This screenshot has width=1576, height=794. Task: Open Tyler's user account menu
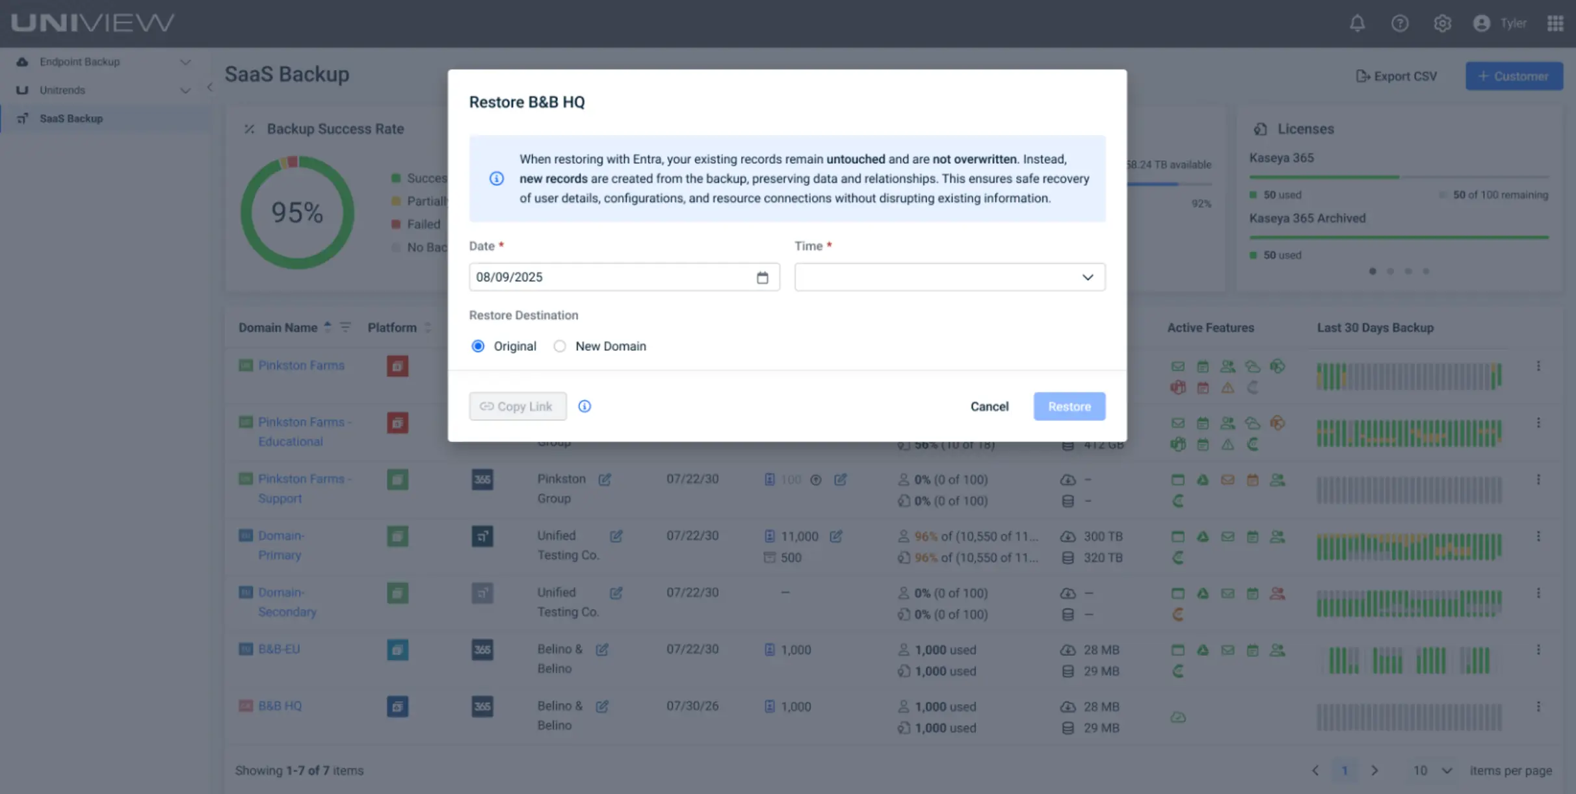tap(1499, 23)
